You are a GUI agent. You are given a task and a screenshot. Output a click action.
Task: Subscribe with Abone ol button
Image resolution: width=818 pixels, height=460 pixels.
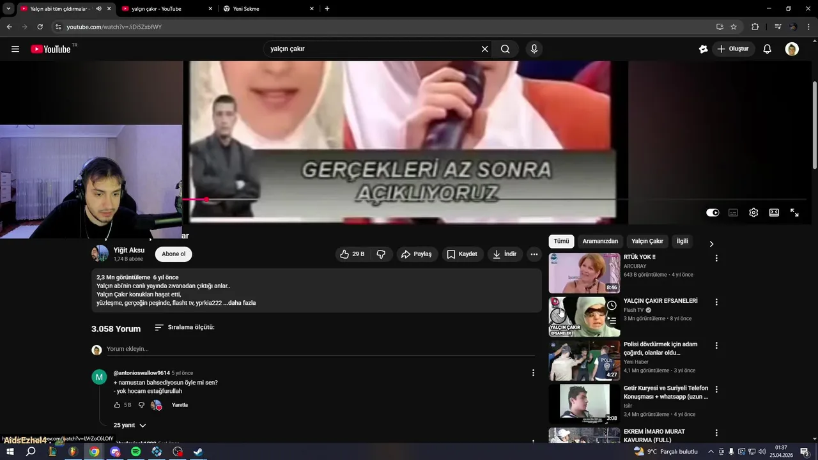click(173, 254)
